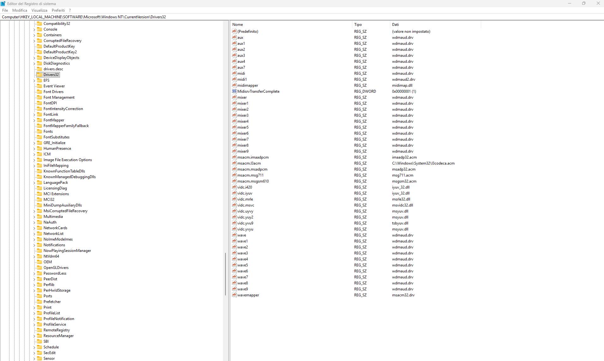
Task: Select the vidc.mrle value name
Action: 245,199
